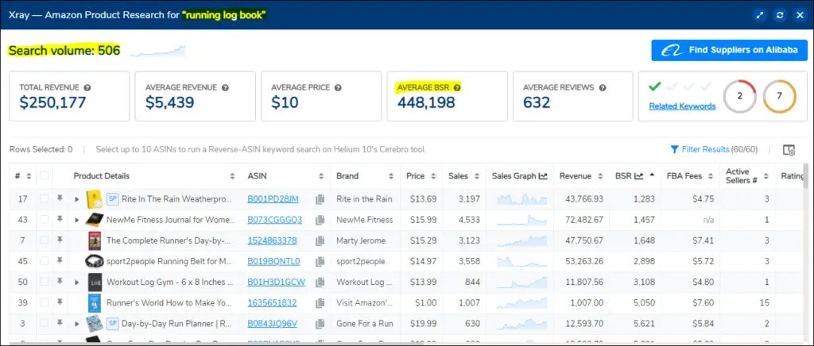Toggle the select-all checkbox in table header
This screenshot has height=346, width=814.
[x=45, y=175]
